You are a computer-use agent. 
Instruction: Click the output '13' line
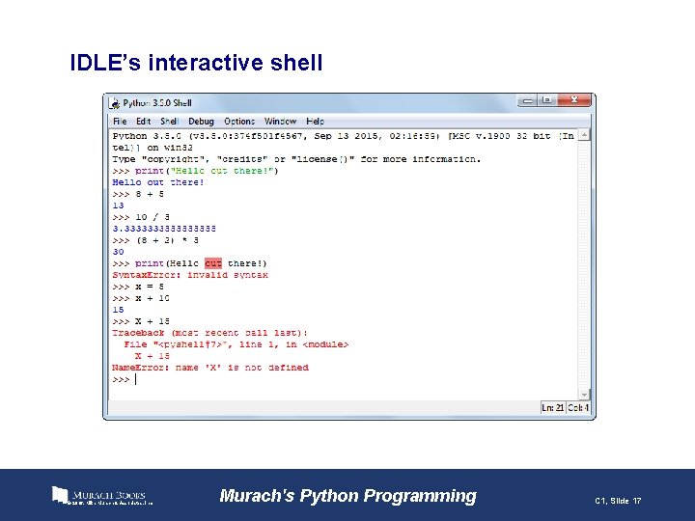pos(119,206)
